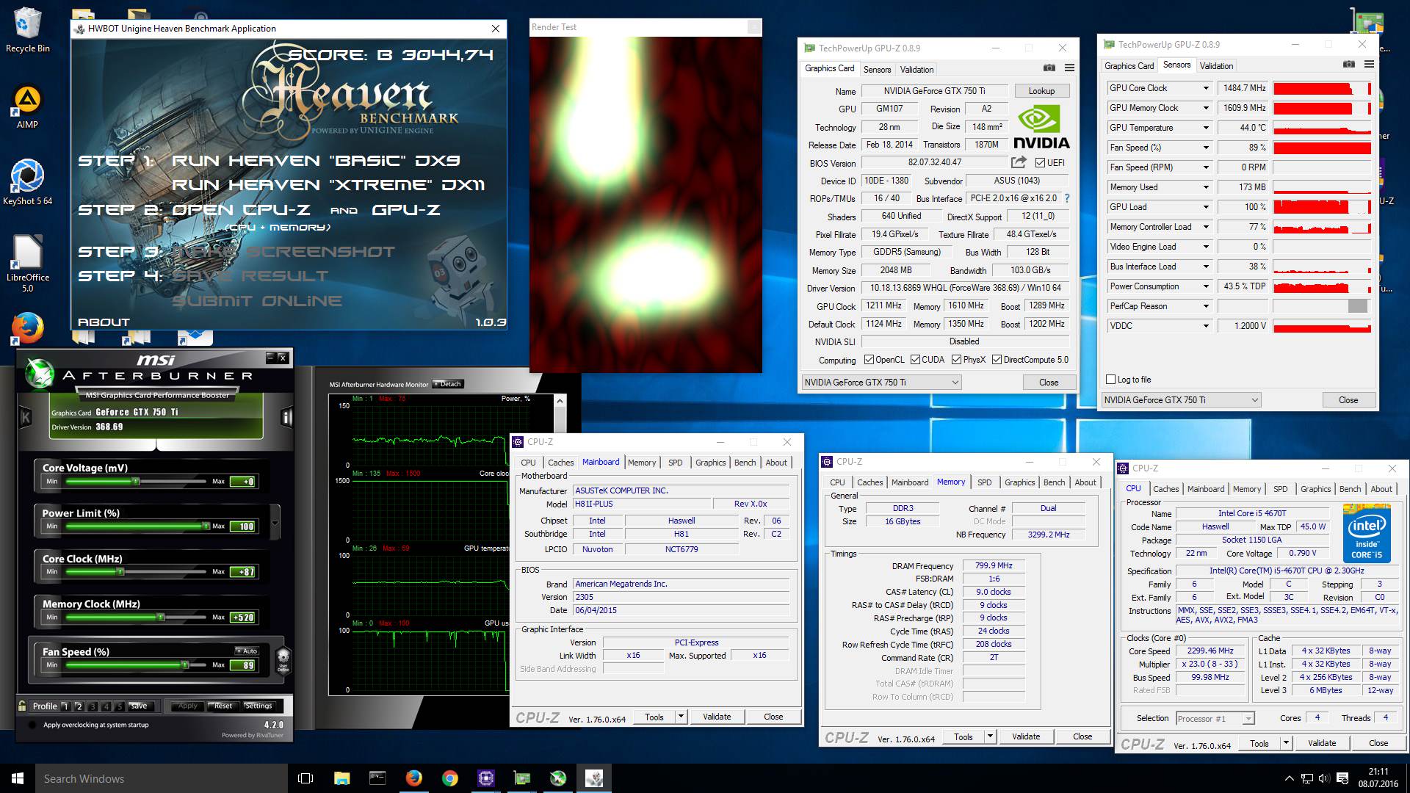Click the Lookup button in GPU-Z
This screenshot has width=1410, height=793.
pyautogui.click(x=1041, y=91)
